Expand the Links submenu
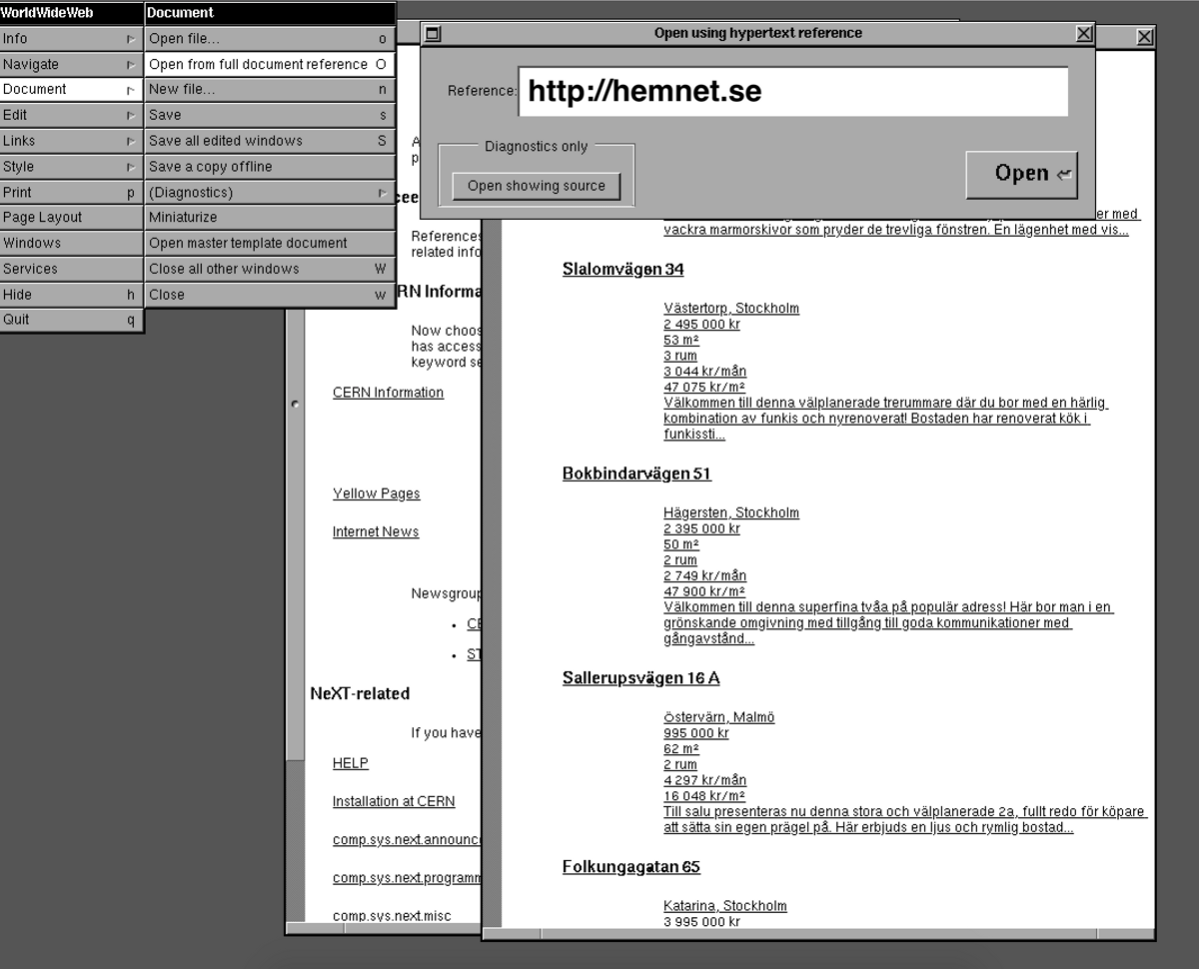Viewport: 1199px width, 969px height. click(x=72, y=142)
